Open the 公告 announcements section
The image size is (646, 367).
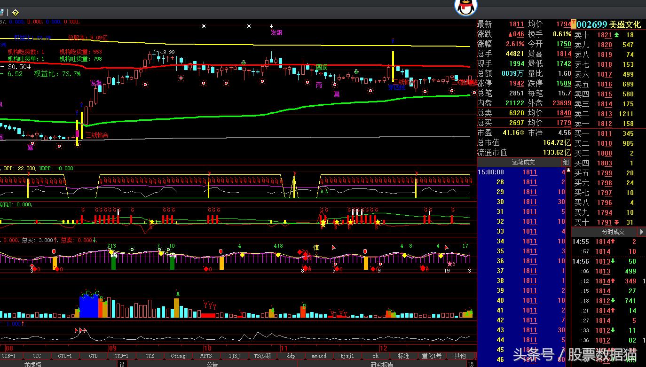click(x=212, y=364)
